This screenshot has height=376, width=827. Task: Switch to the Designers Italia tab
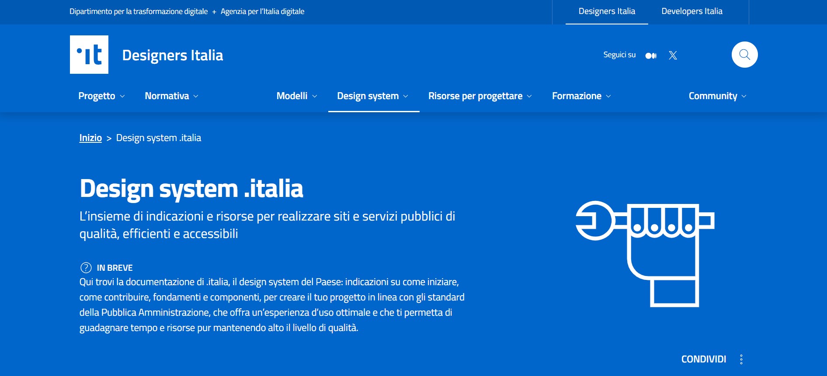[607, 11]
